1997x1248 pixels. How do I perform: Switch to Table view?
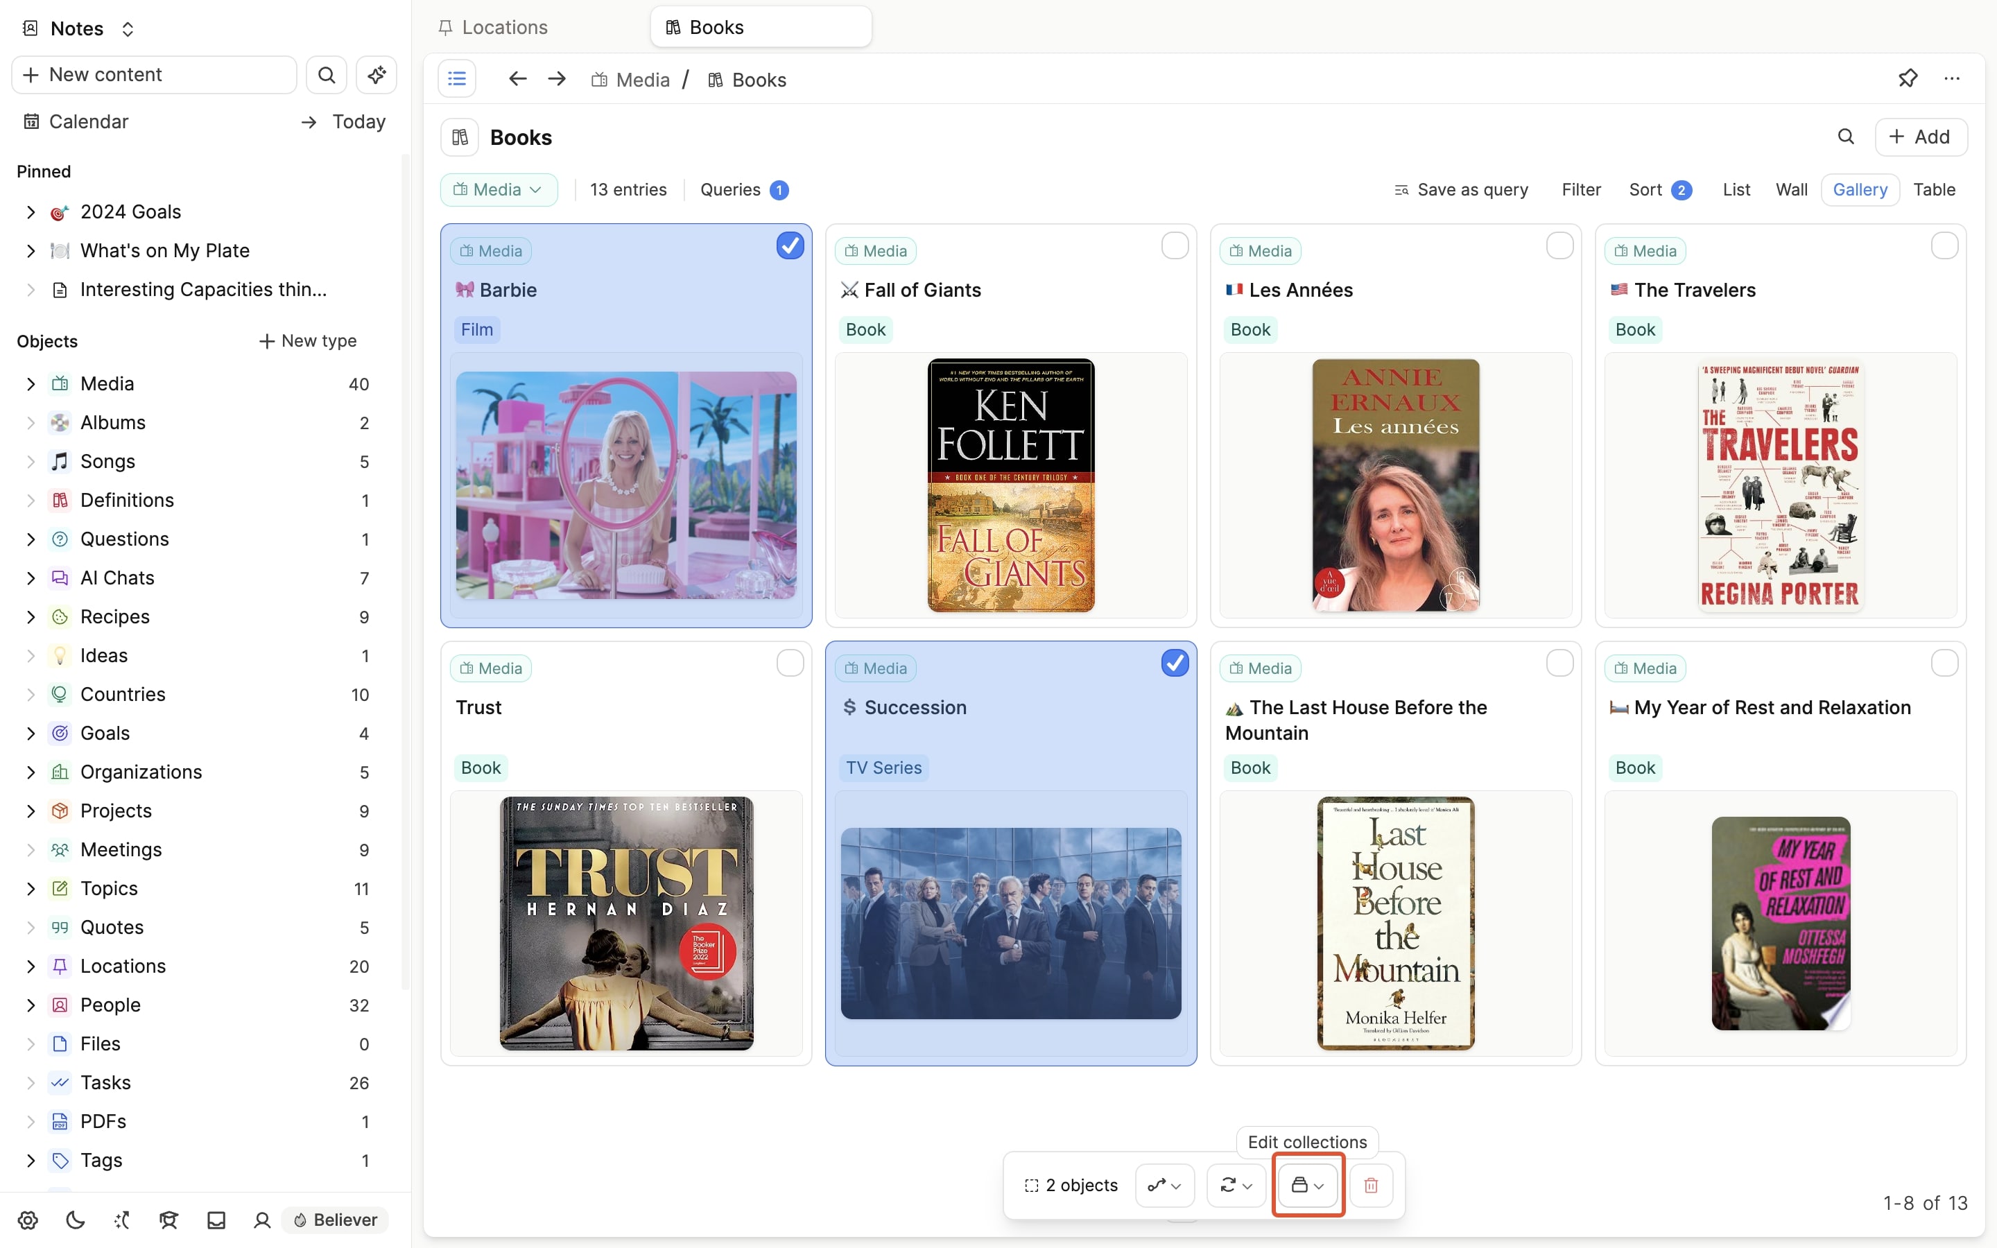(1933, 190)
